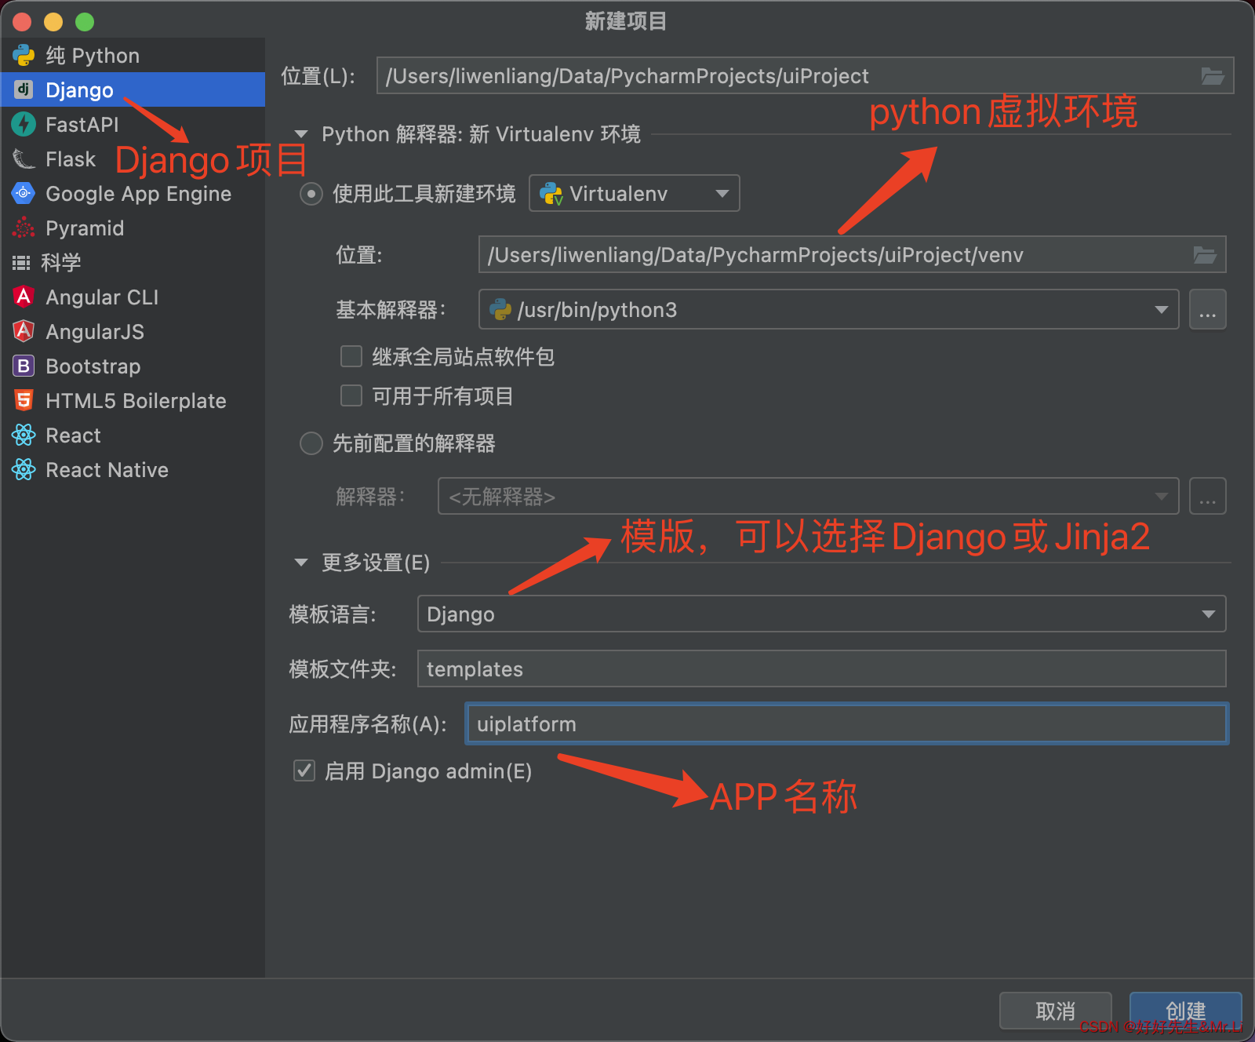
Task: Click the Pyramid framework icon
Action: (x=24, y=228)
